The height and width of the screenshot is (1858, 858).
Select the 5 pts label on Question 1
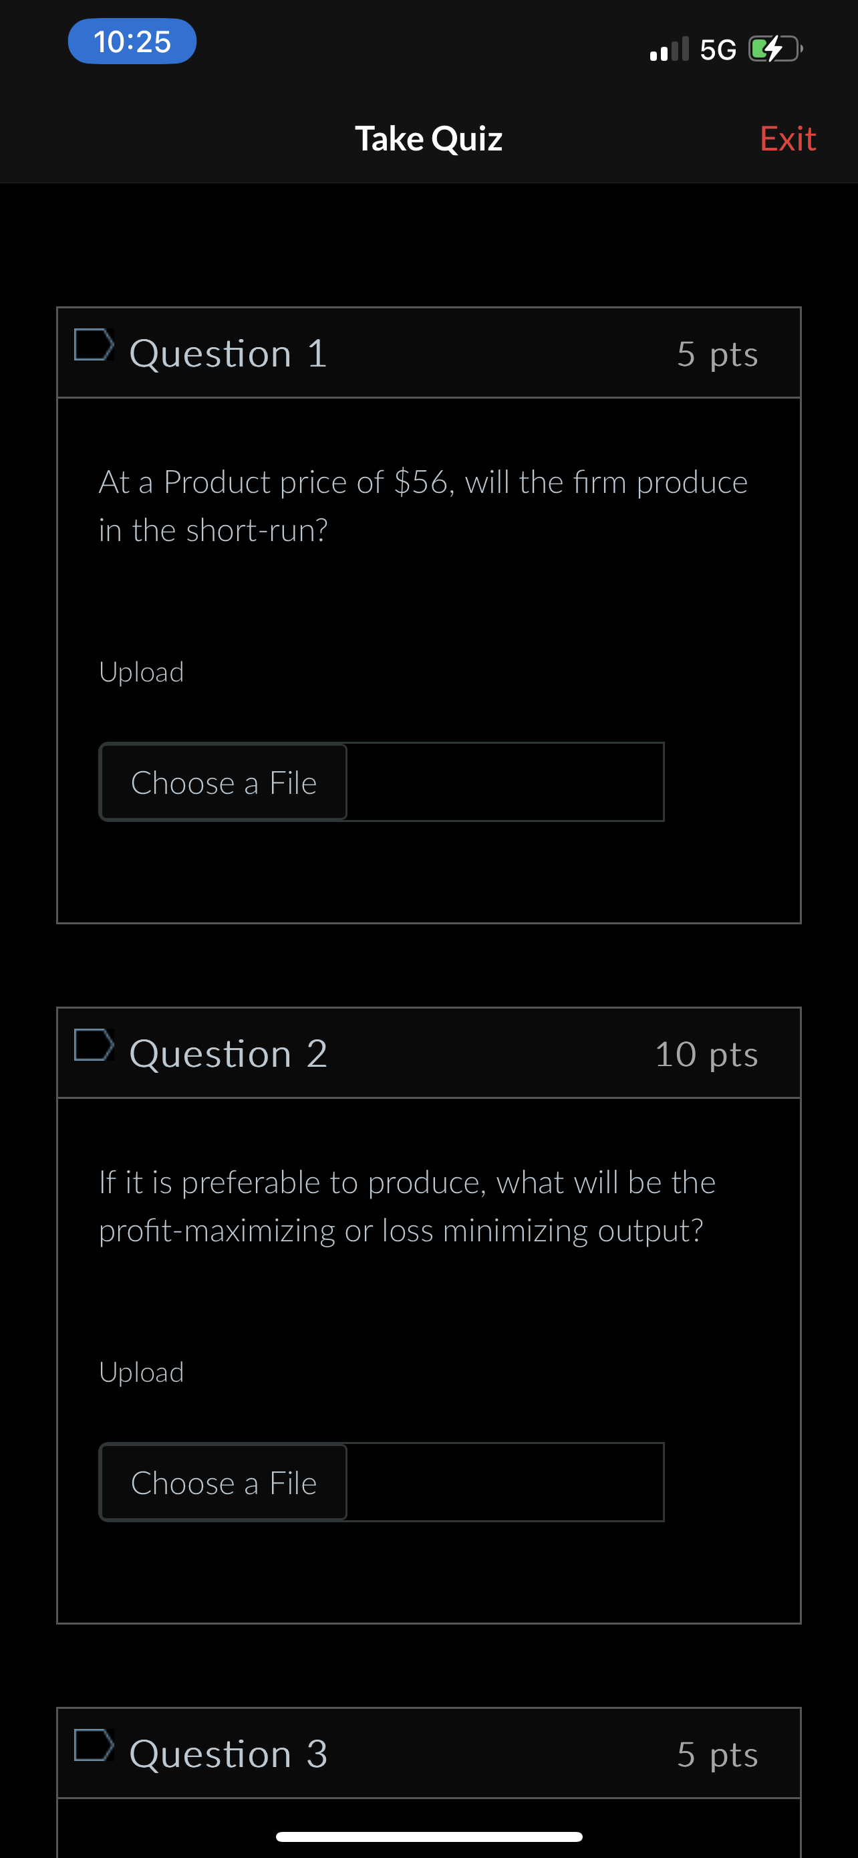(716, 353)
